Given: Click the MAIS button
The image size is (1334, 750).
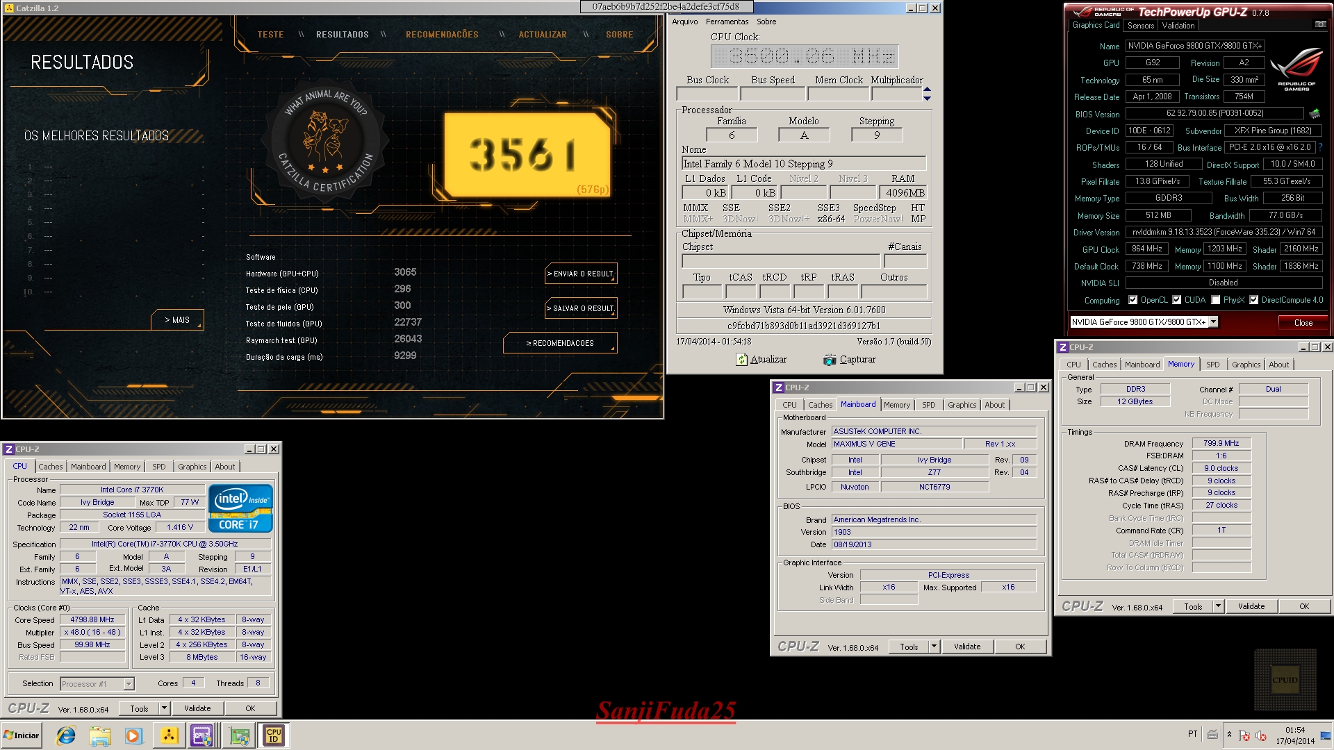Looking at the screenshot, I should 177,319.
